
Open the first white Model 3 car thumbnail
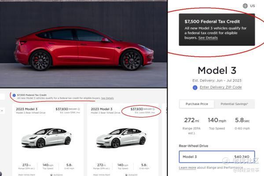47,137
